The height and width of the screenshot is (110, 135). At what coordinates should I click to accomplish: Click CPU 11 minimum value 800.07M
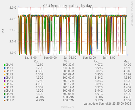(69, 100)
